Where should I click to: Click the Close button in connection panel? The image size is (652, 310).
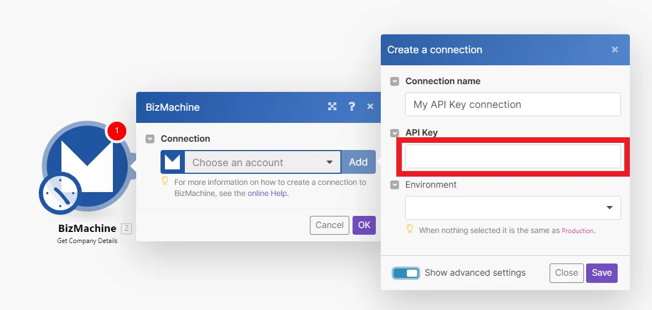pos(567,273)
